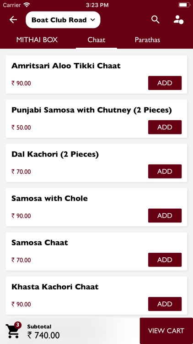Tap the Subtotal ₹ 740.00 amount
The image size is (193, 344).
click(x=43, y=335)
